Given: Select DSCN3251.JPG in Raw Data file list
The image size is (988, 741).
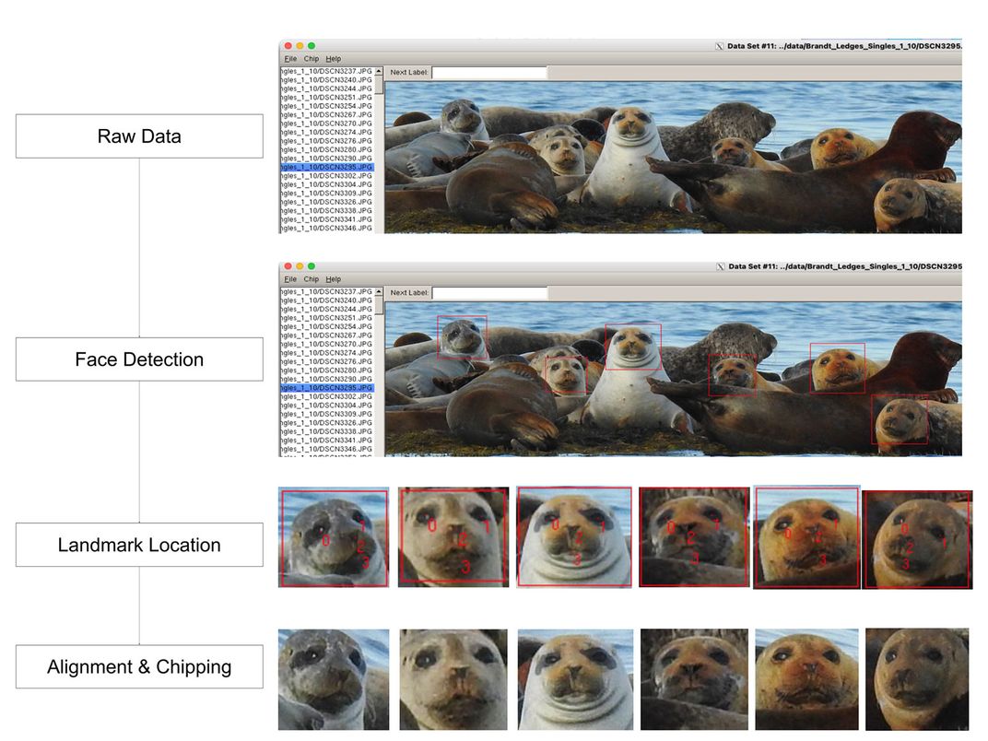Looking at the screenshot, I should pos(327,98).
